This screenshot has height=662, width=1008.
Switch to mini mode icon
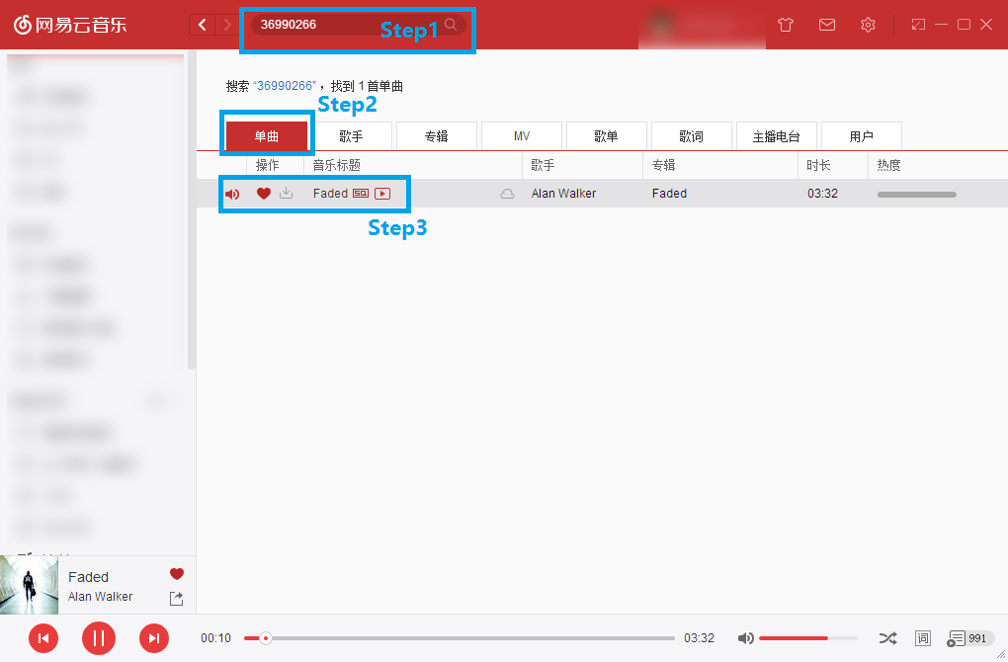pos(918,25)
